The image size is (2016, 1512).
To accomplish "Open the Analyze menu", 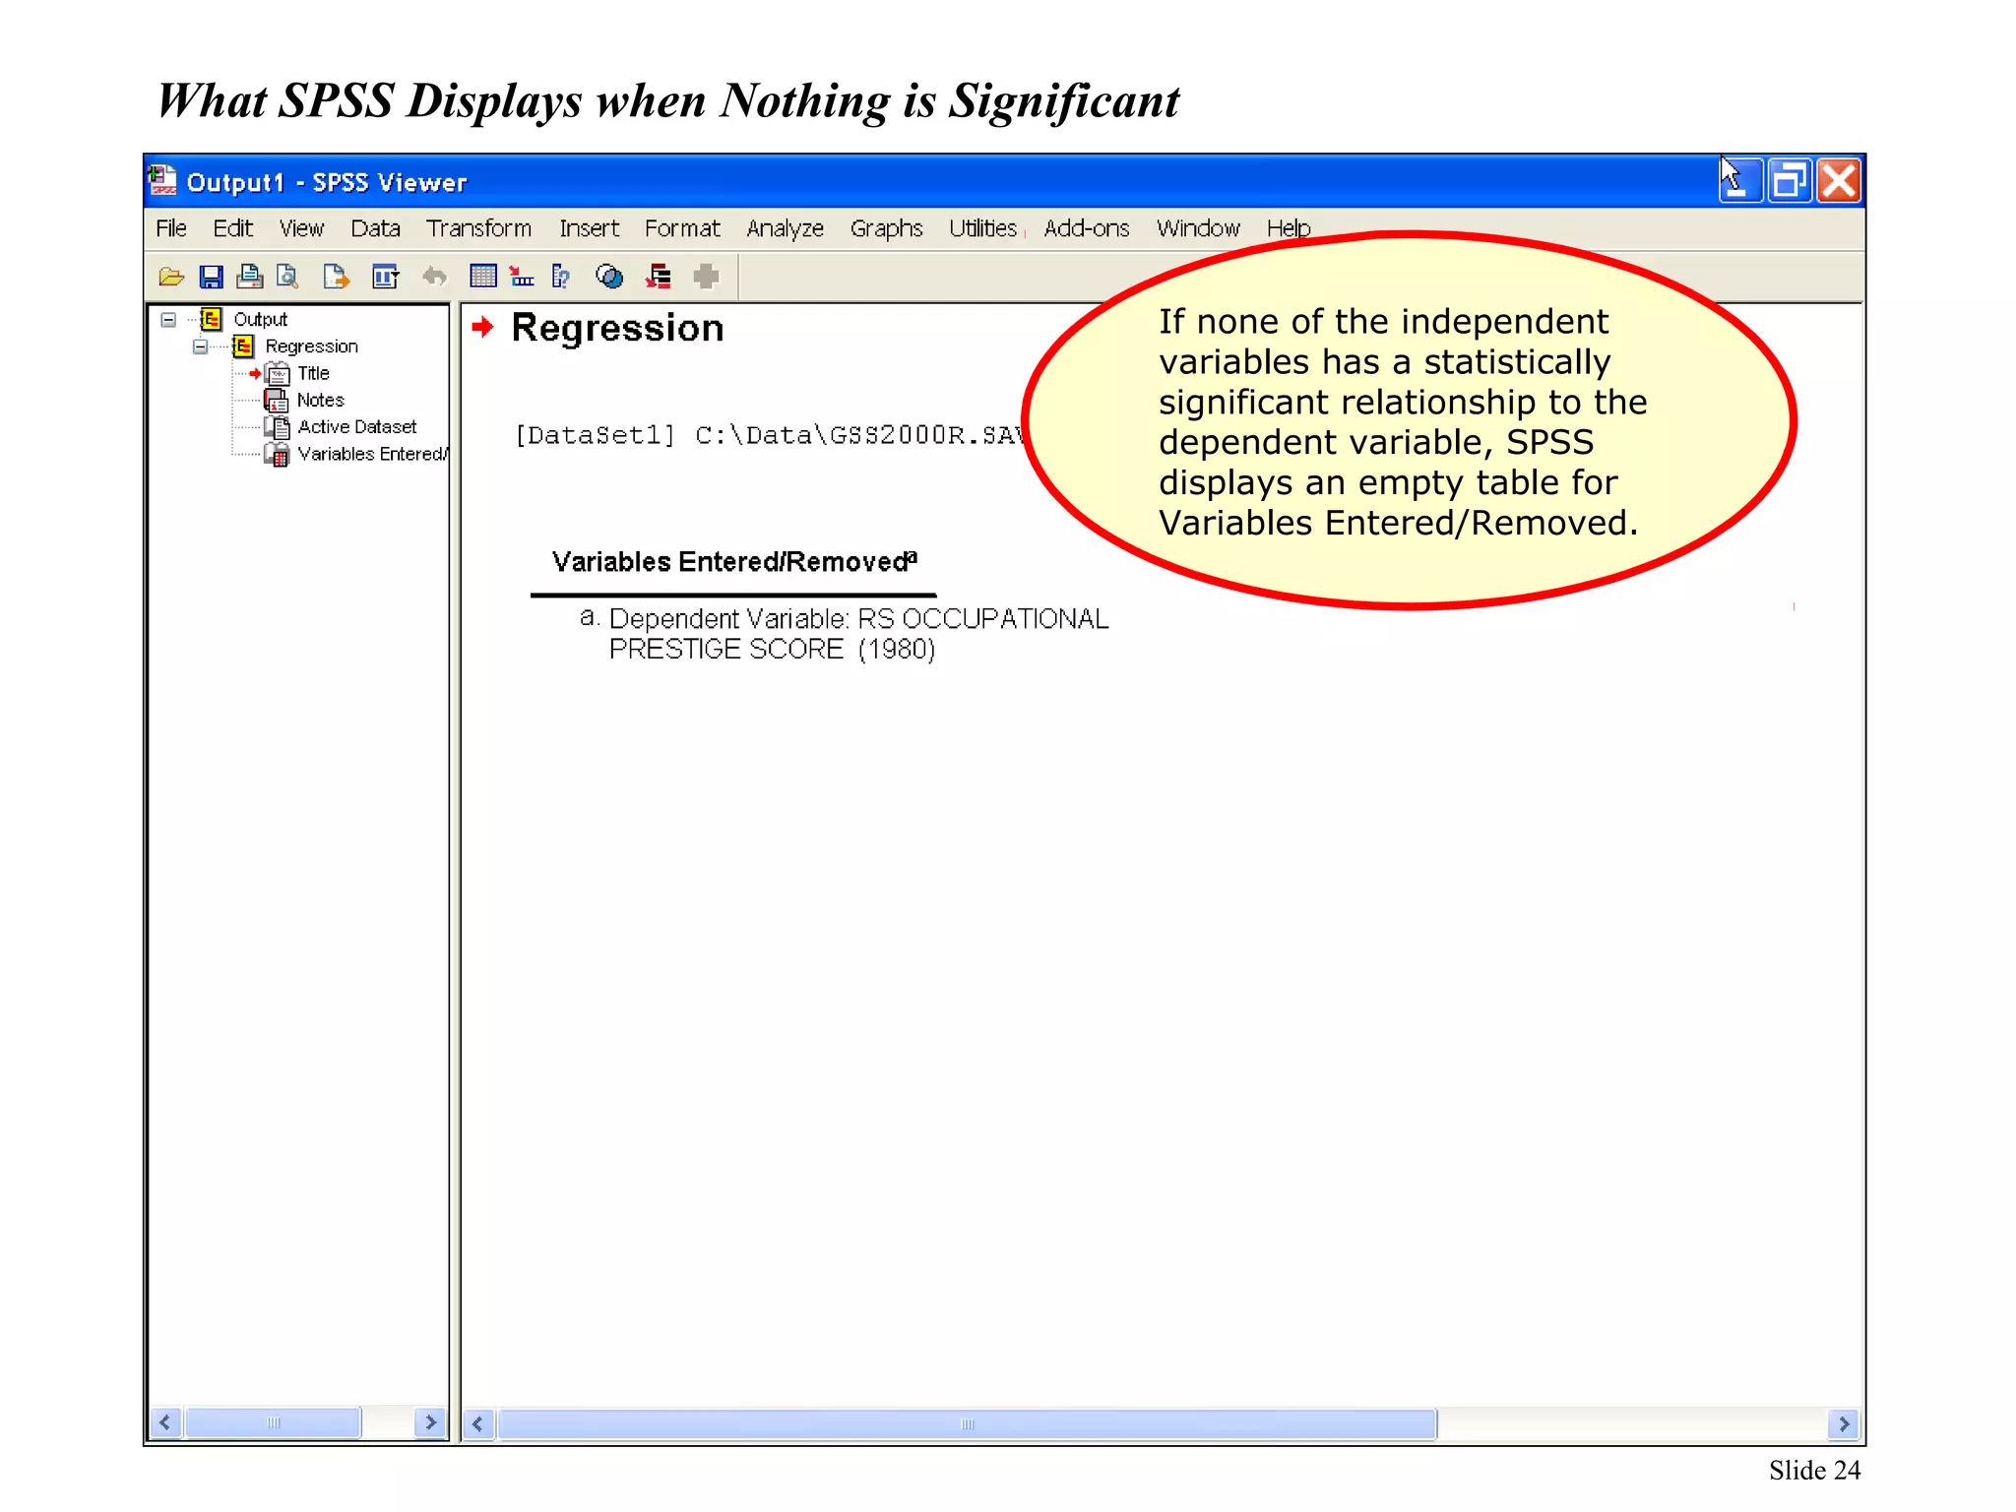I will [785, 228].
